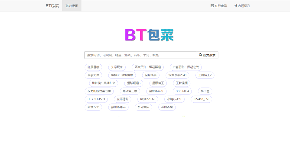Select the 毒枭第三季 tag
The width and height of the screenshot is (290, 160).
(x=130, y=91)
